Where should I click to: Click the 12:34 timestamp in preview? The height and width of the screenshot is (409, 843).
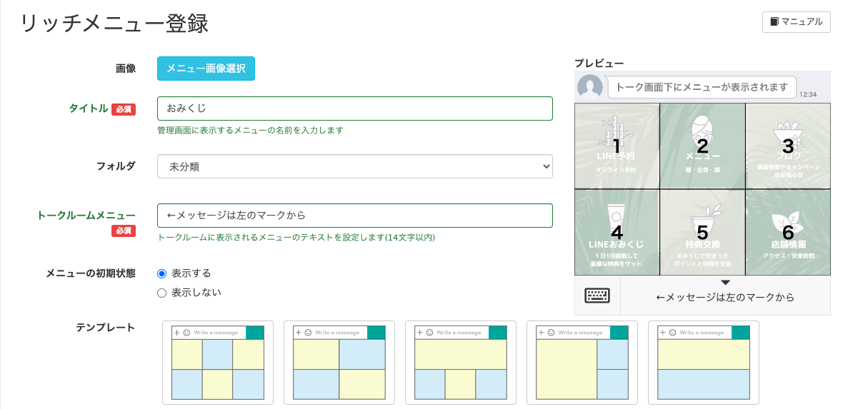pos(808,95)
